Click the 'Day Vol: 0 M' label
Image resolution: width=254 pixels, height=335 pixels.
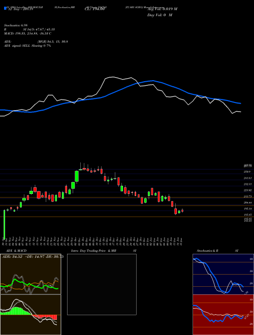tap(160, 15)
